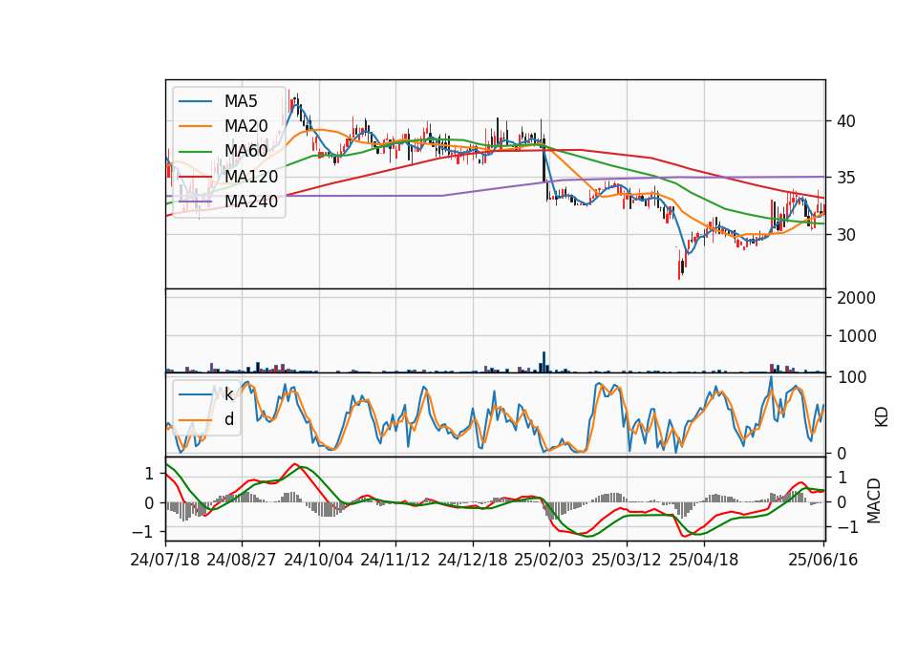
Task: Click the green MA60 legend line sample
Action: click(x=195, y=152)
